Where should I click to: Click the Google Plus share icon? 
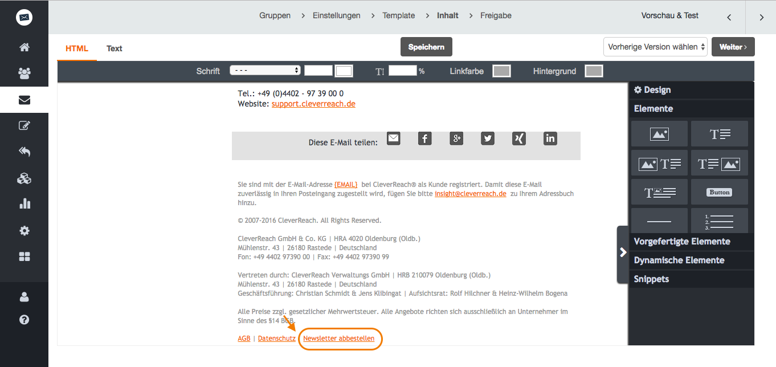pyautogui.click(x=456, y=138)
